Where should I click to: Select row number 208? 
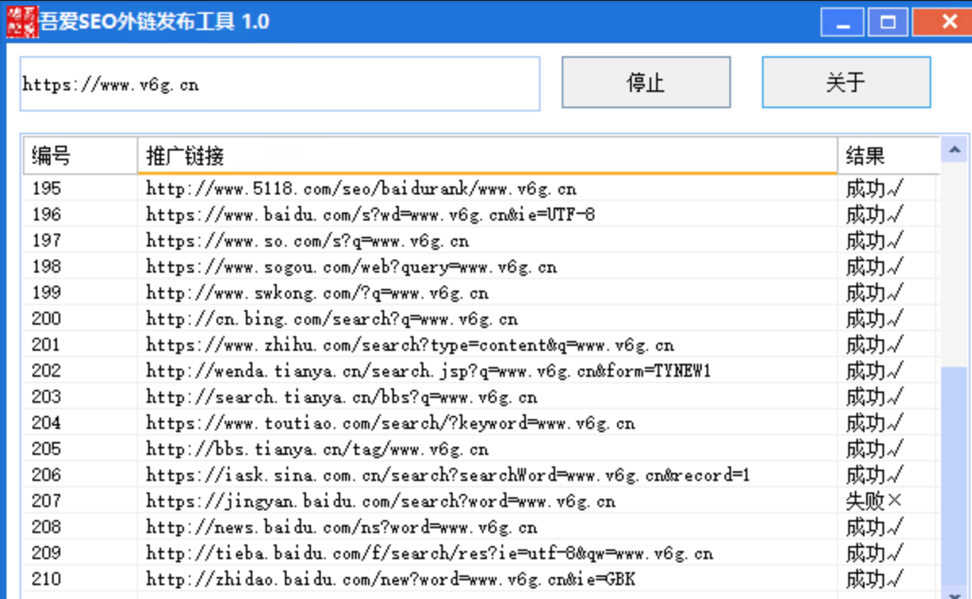tap(46, 527)
